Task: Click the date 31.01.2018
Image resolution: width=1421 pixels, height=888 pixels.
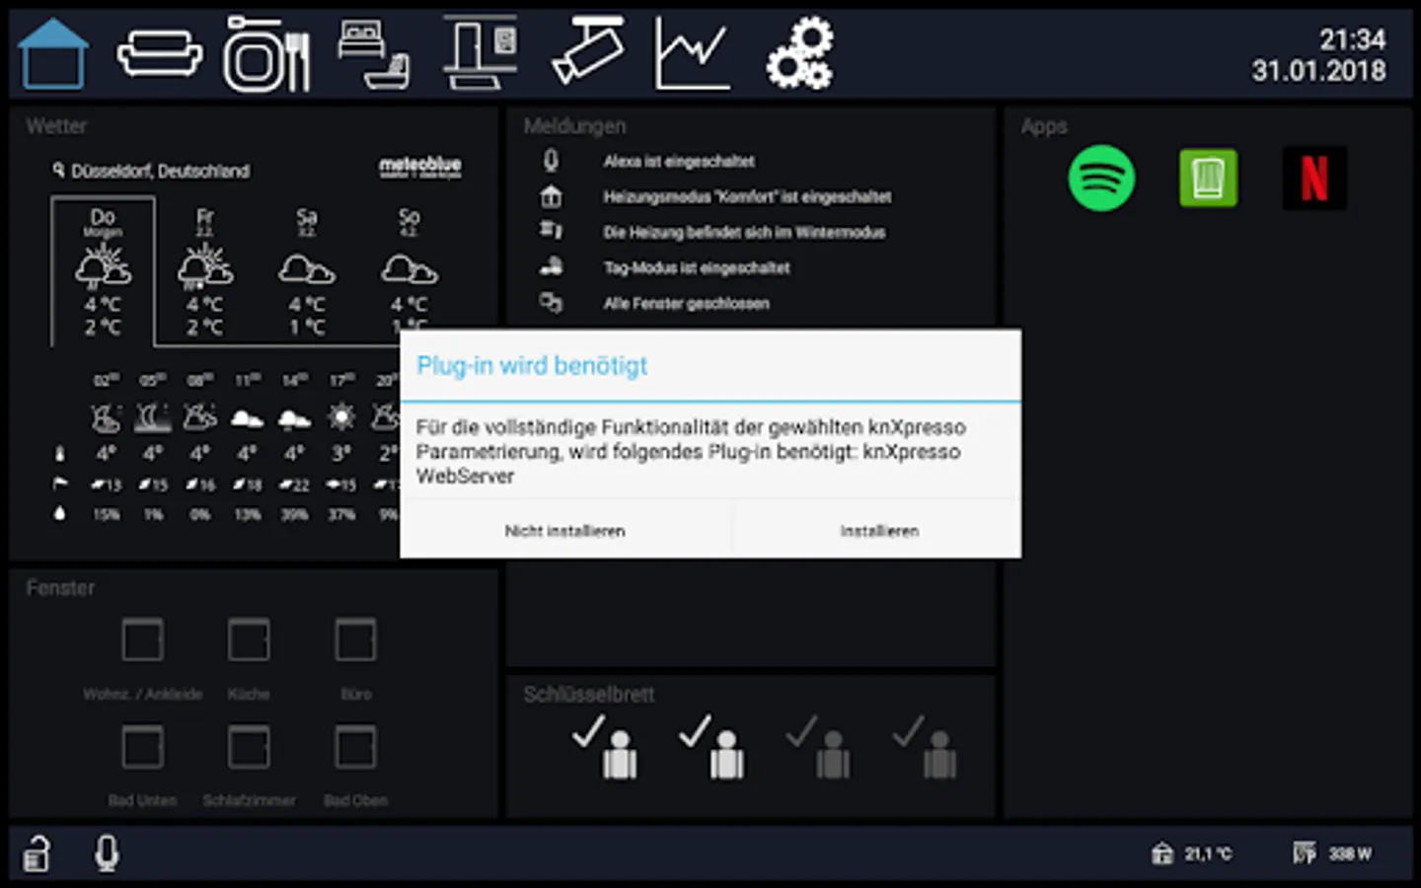Action: (1318, 71)
